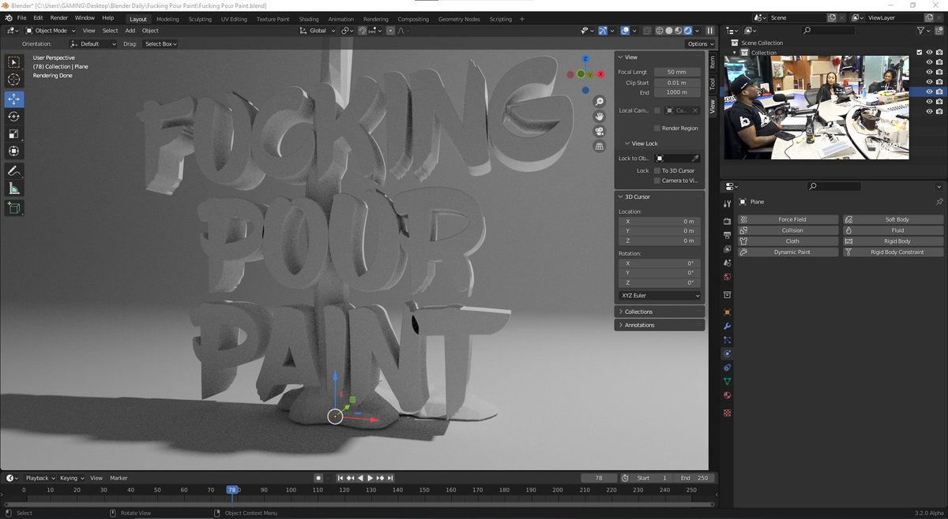Image resolution: width=948 pixels, height=519 pixels.
Task: Toggle X-ray mode in viewport header
Action: click(x=647, y=31)
